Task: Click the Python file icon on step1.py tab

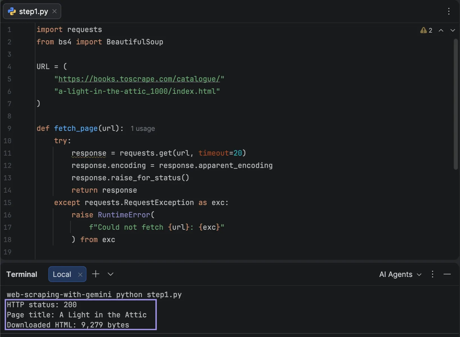Action: (12, 12)
